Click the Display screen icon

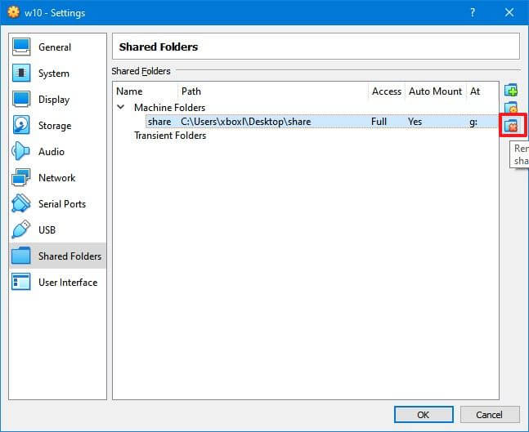pos(21,100)
